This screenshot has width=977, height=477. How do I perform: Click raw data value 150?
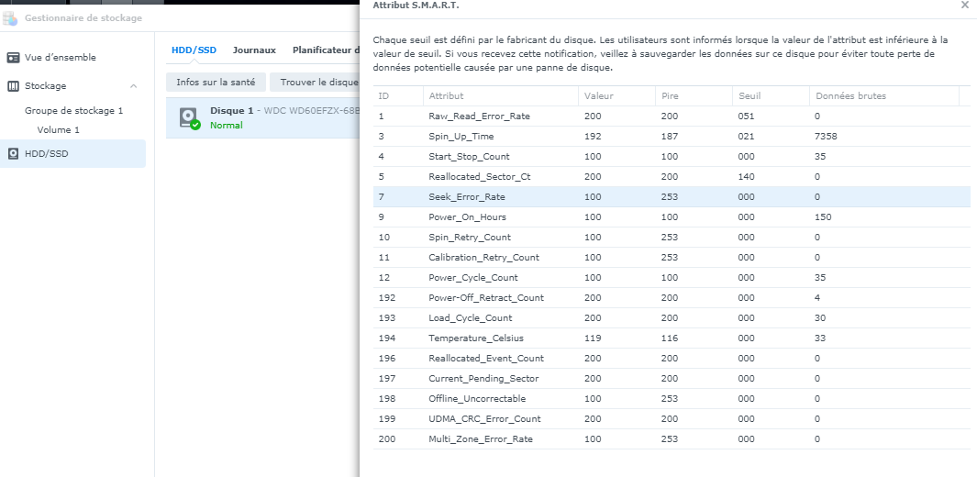click(x=823, y=217)
